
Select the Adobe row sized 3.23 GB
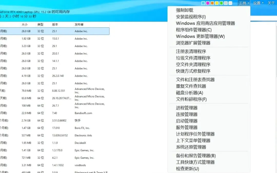pyautogui.click(x=55, y=46)
